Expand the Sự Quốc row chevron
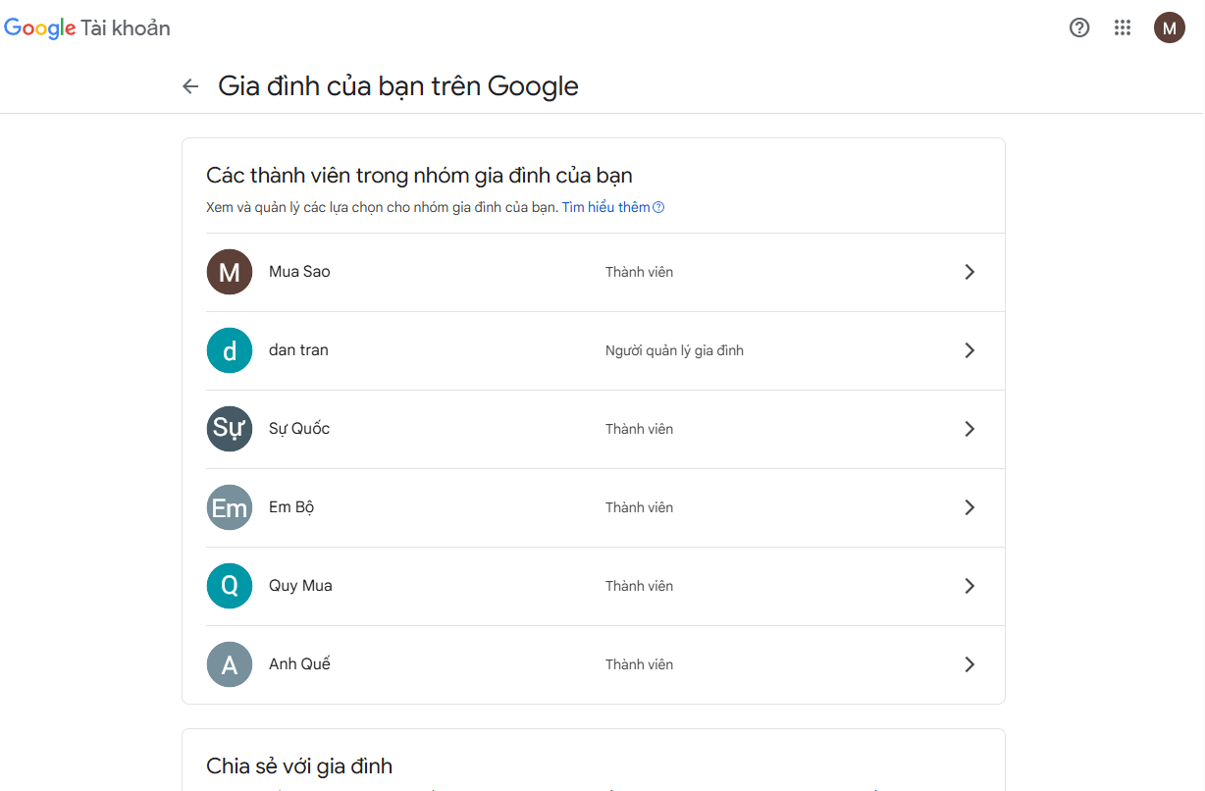This screenshot has width=1205, height=791. 969,429
